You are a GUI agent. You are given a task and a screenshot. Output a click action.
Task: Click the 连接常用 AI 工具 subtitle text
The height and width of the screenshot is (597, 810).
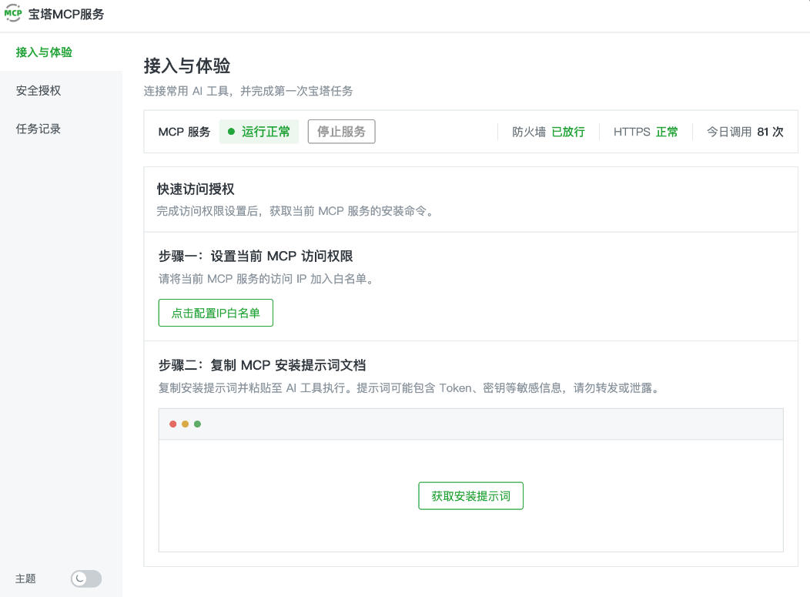coord(248,91)
